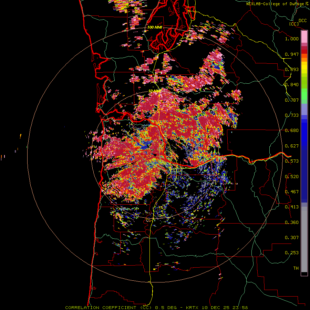Click the 0.467 scale value

(292, 192)
